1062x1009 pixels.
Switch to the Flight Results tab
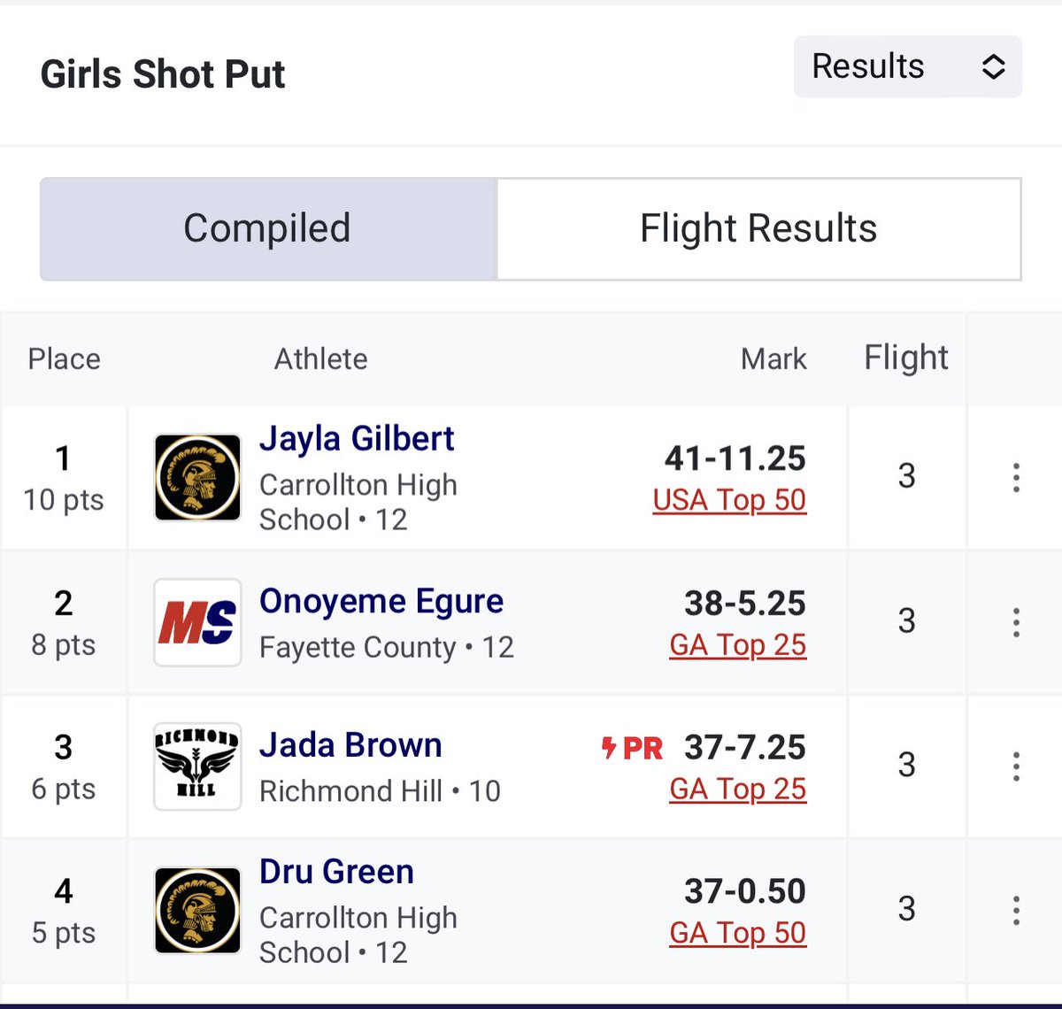[758, 229]
